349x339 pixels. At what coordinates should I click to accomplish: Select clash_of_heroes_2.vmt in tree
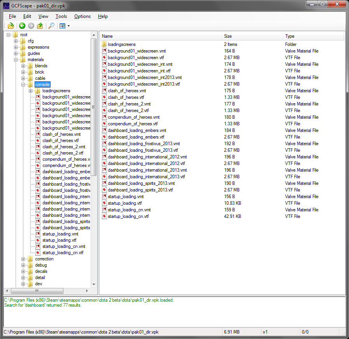tap(64, 147)
